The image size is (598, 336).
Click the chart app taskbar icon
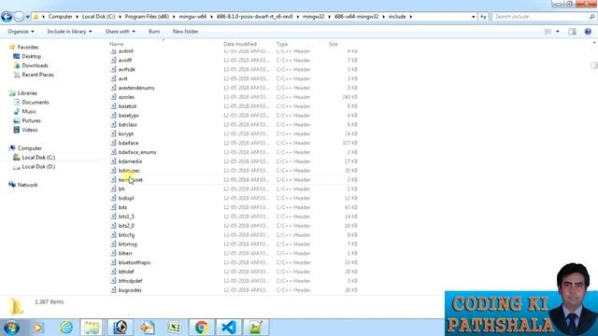256,328
